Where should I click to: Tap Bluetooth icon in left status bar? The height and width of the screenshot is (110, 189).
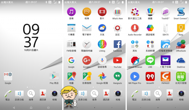coord(46,2)
